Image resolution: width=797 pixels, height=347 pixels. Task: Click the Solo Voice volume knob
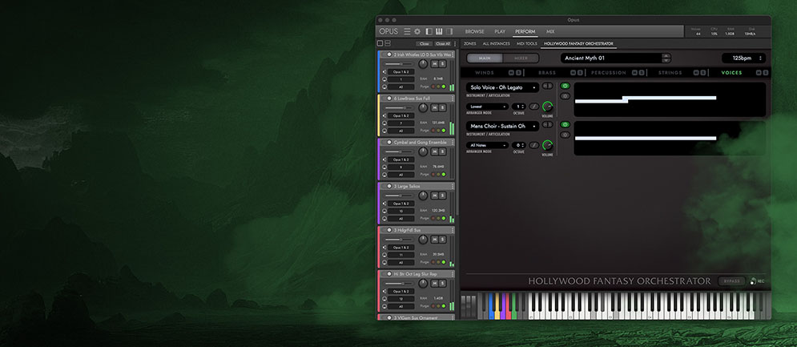pyautogui.click(x=547, y=107)
